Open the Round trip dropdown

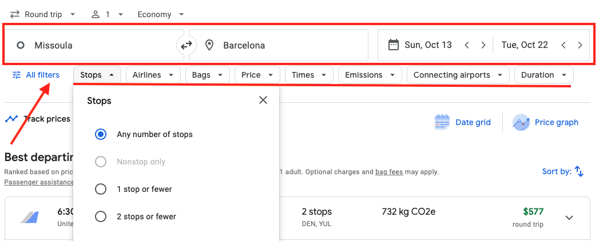pyautogui.click(x=43, y=14)
